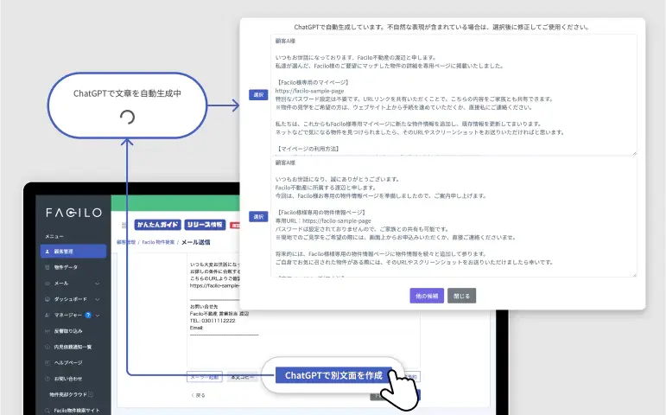Select the first generated email draft
Screen dimensions: 666x415
[x=258, y=95]
